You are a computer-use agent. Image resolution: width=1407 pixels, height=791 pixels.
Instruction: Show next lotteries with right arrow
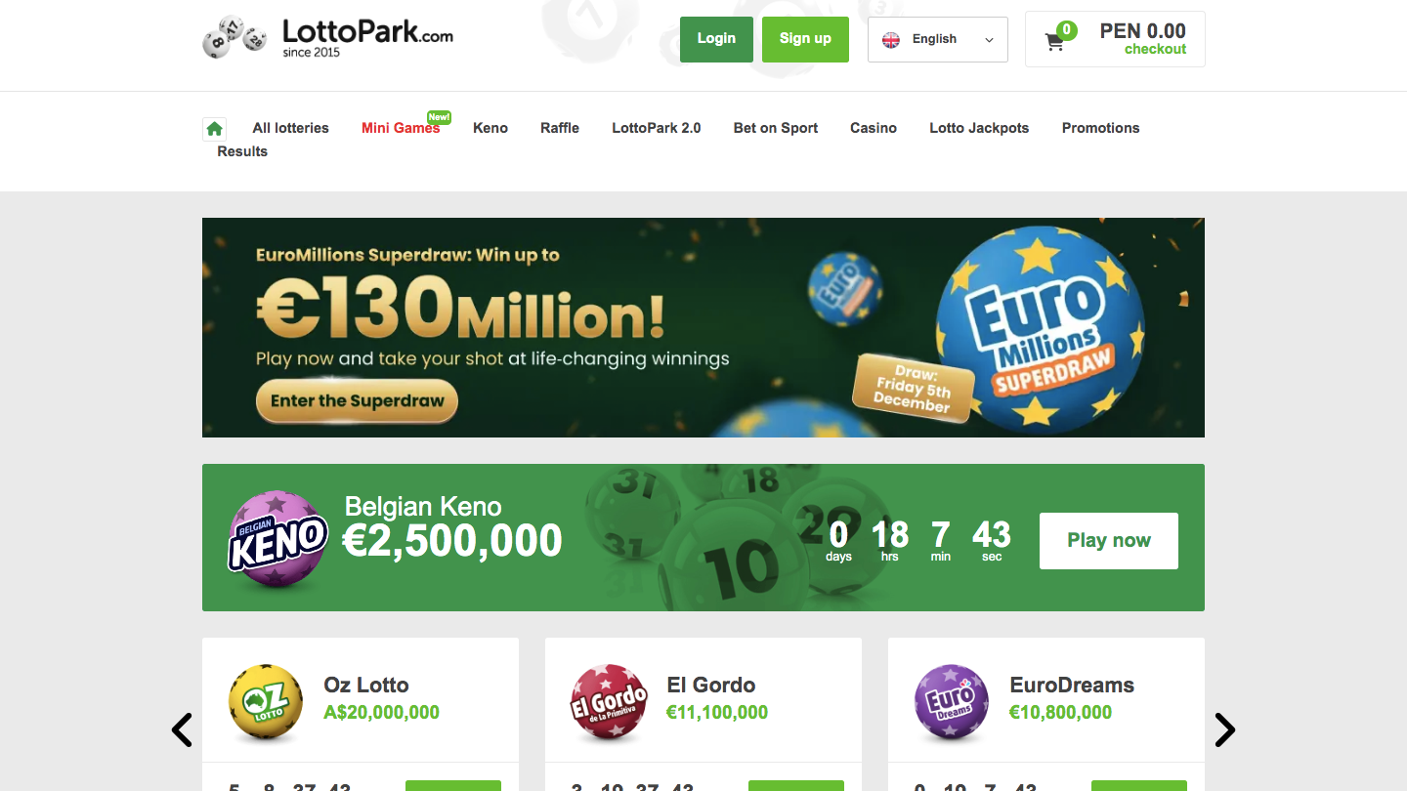1225,729
